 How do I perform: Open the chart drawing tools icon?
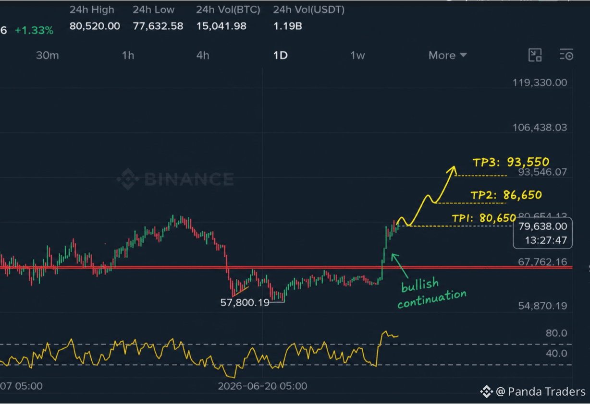coord(535,55)
